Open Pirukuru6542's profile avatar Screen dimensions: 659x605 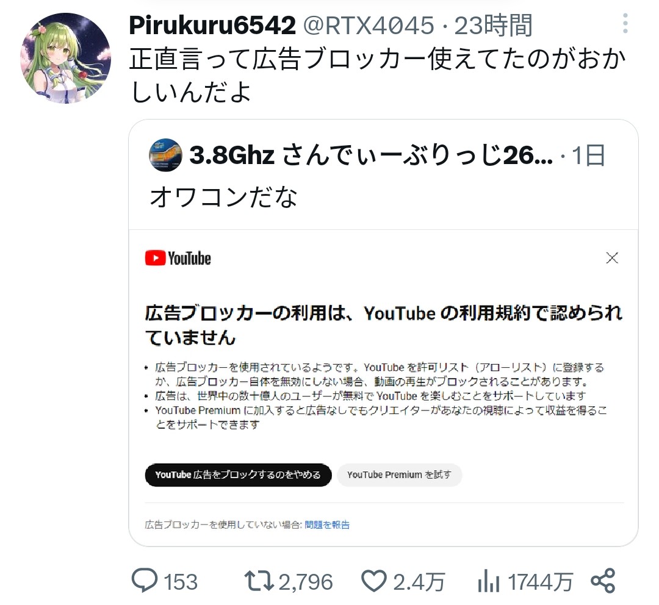[x=65, y=58]
